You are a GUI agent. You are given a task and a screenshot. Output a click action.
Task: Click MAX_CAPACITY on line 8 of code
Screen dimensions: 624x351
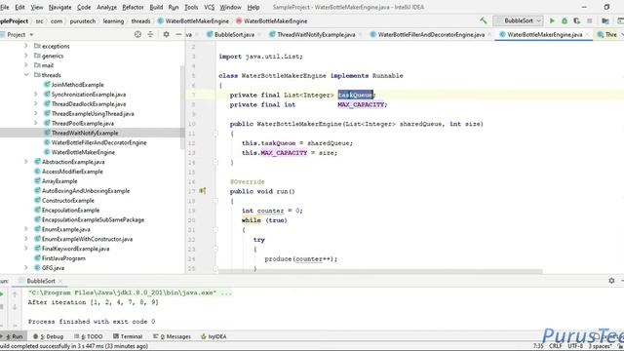361,104
